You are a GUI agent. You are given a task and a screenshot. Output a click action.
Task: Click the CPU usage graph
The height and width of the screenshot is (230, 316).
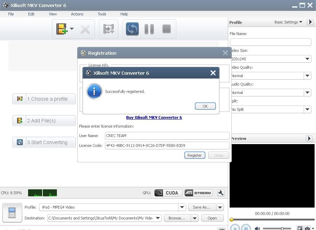tap(42, 193)
